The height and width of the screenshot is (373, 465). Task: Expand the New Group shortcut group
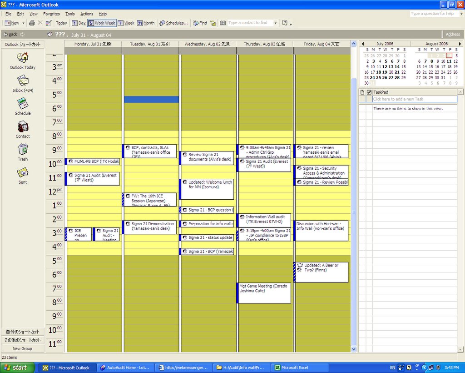(23, 348)
